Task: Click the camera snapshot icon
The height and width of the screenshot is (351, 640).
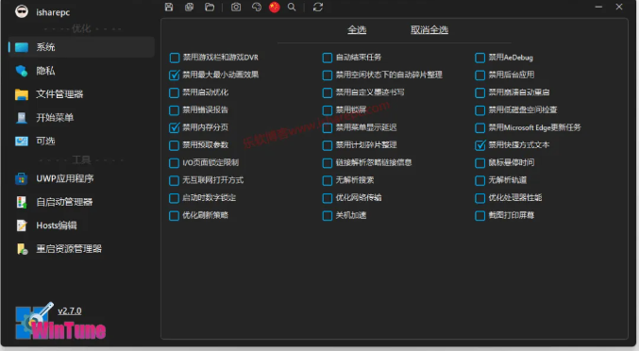Action: pos(236,7)
